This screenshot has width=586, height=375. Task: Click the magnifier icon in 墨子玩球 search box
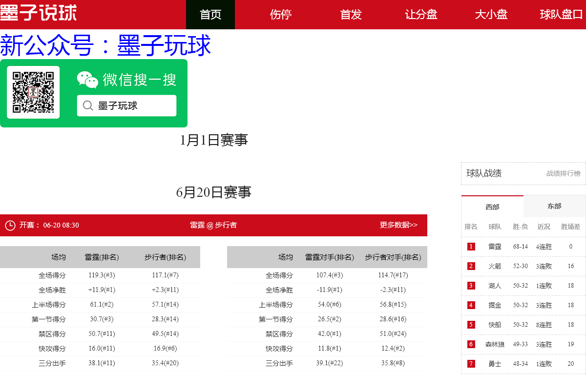(88, 105)
